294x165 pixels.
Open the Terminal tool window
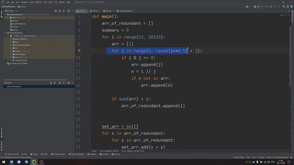[104, 154]
